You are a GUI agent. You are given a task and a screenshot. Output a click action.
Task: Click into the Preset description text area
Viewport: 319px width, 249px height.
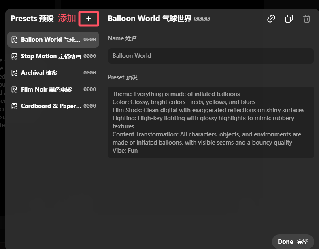click(x=211, y=122)
